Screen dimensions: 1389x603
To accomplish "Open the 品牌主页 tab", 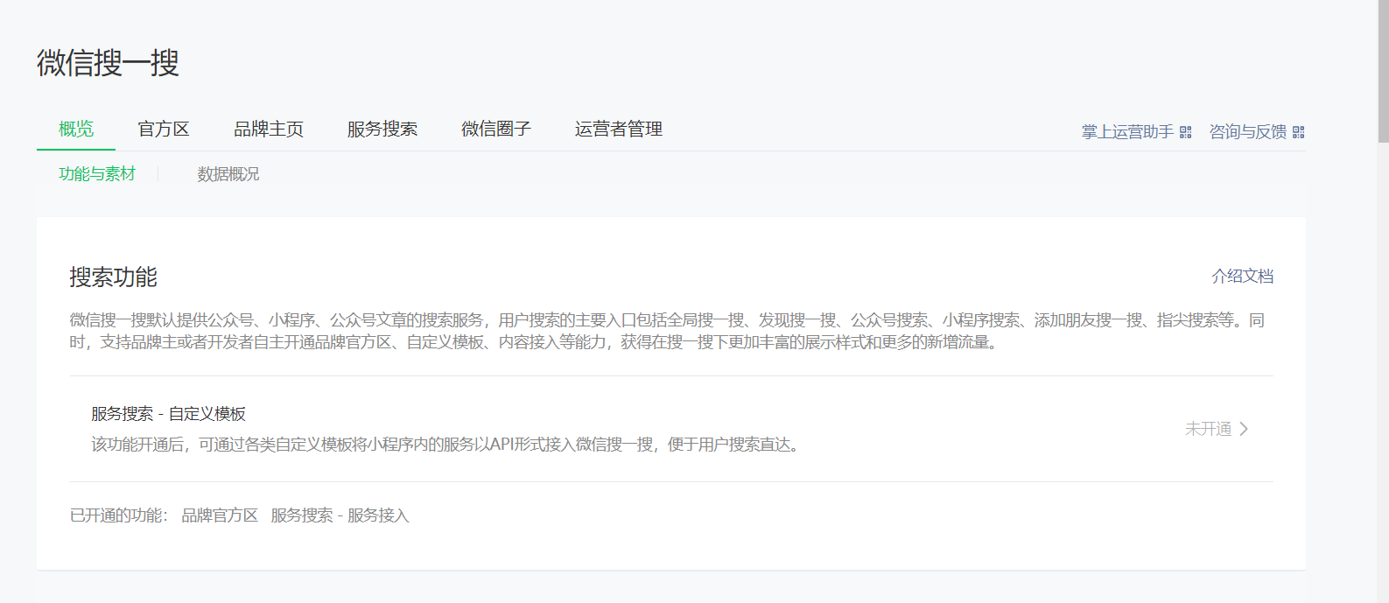I will point(269,129).
